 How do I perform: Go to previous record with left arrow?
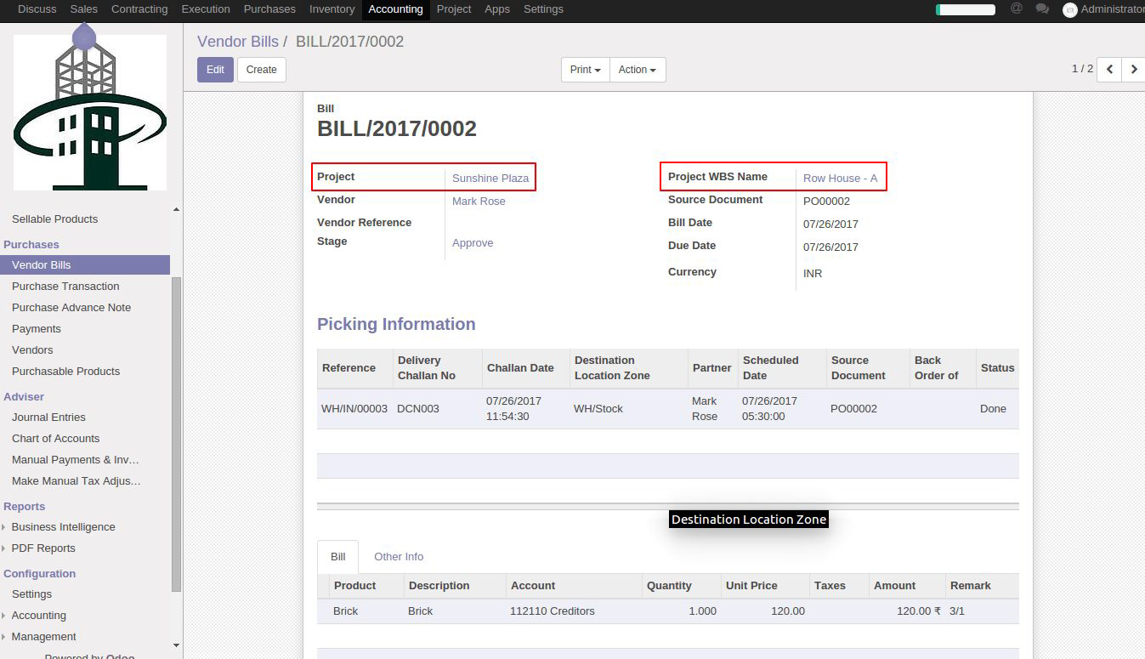pos(1109,70)
